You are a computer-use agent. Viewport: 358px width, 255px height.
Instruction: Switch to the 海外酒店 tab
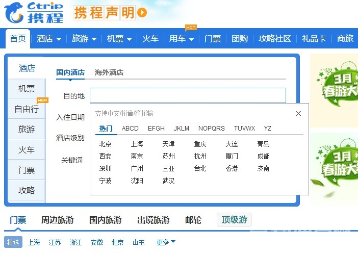[109, 72]
